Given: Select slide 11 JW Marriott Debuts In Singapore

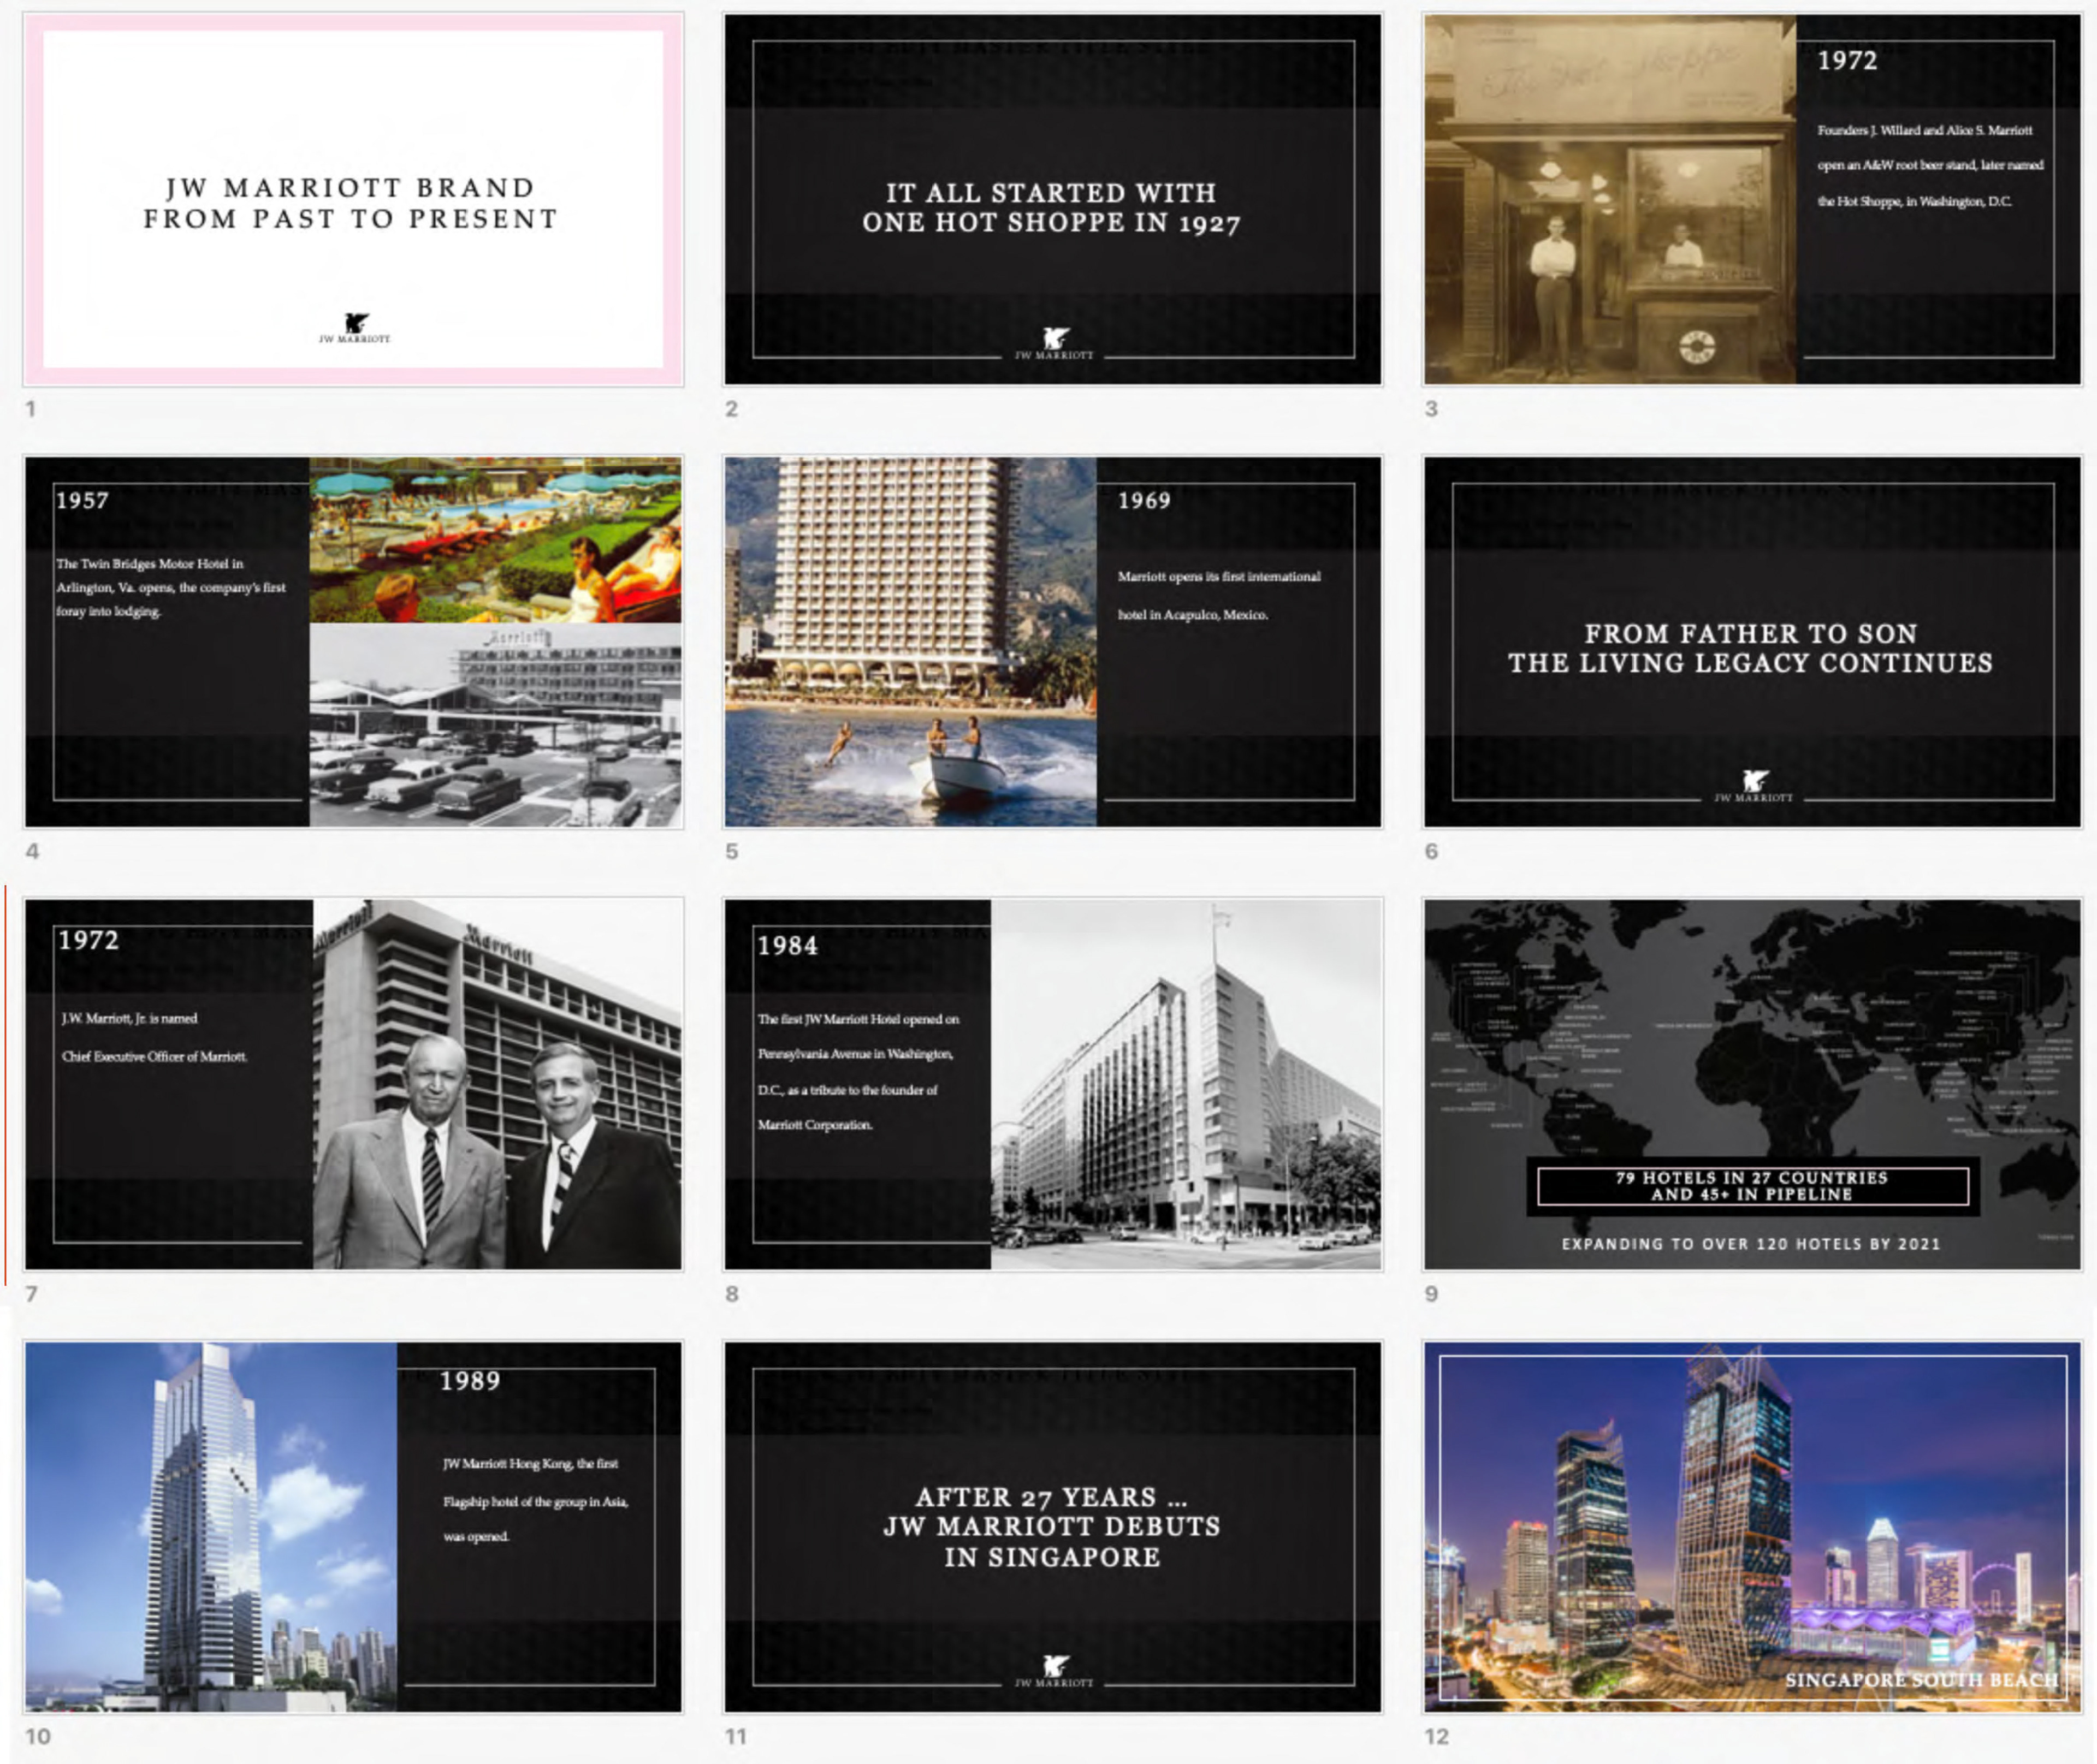Looking at the screenshot, I should coord(1052,1527).
